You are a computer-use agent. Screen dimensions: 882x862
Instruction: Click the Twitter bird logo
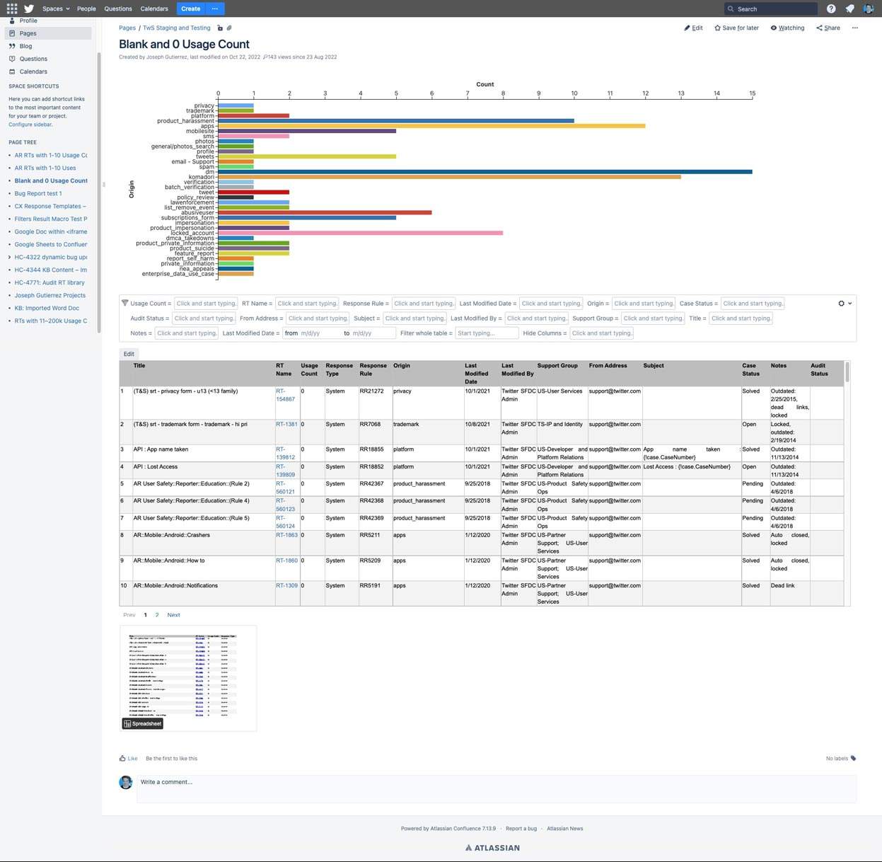point(29,8)
